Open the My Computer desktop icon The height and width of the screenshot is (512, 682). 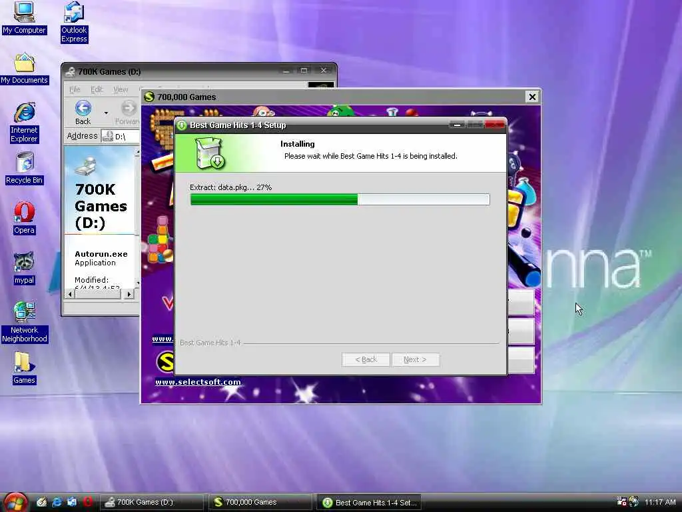point(24,18)
